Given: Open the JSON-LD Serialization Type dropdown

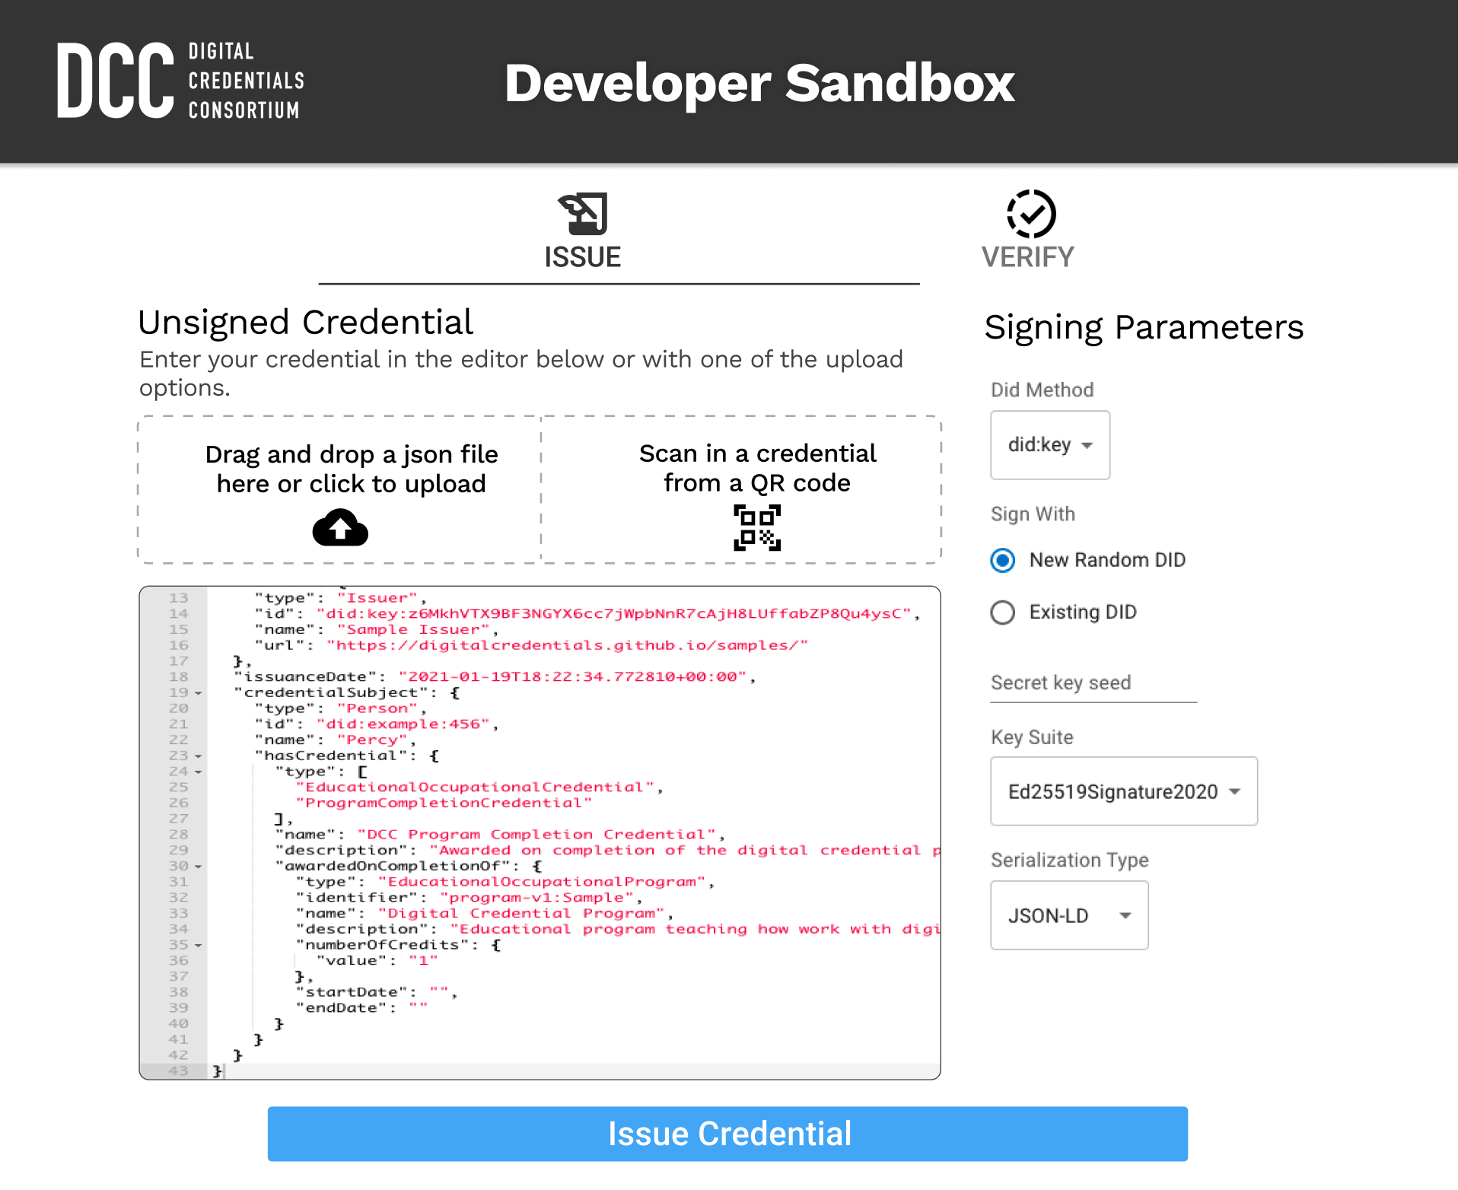Looking at the screenshot, I should tap(1068, 915).
